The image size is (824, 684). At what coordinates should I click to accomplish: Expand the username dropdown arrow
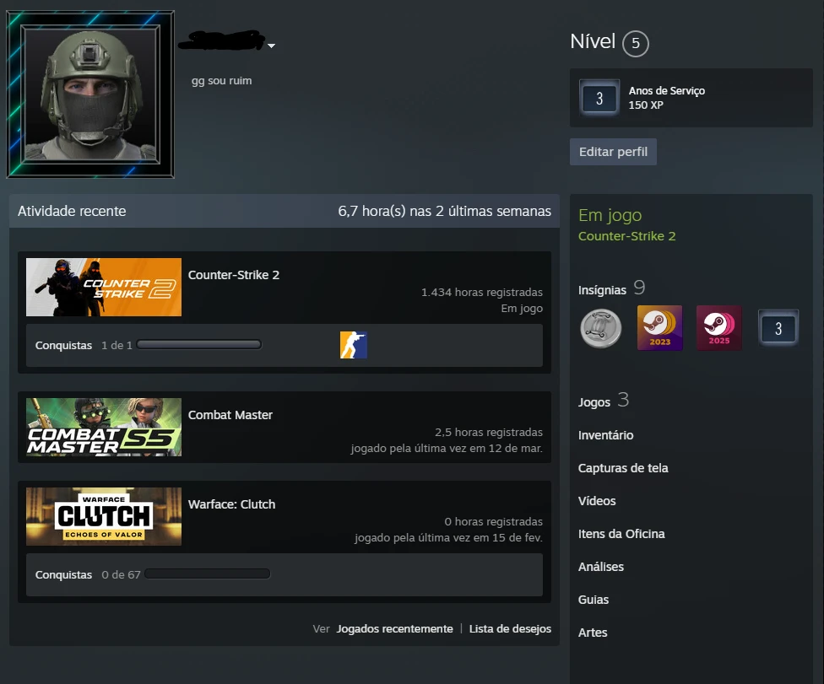coord(271,46)
